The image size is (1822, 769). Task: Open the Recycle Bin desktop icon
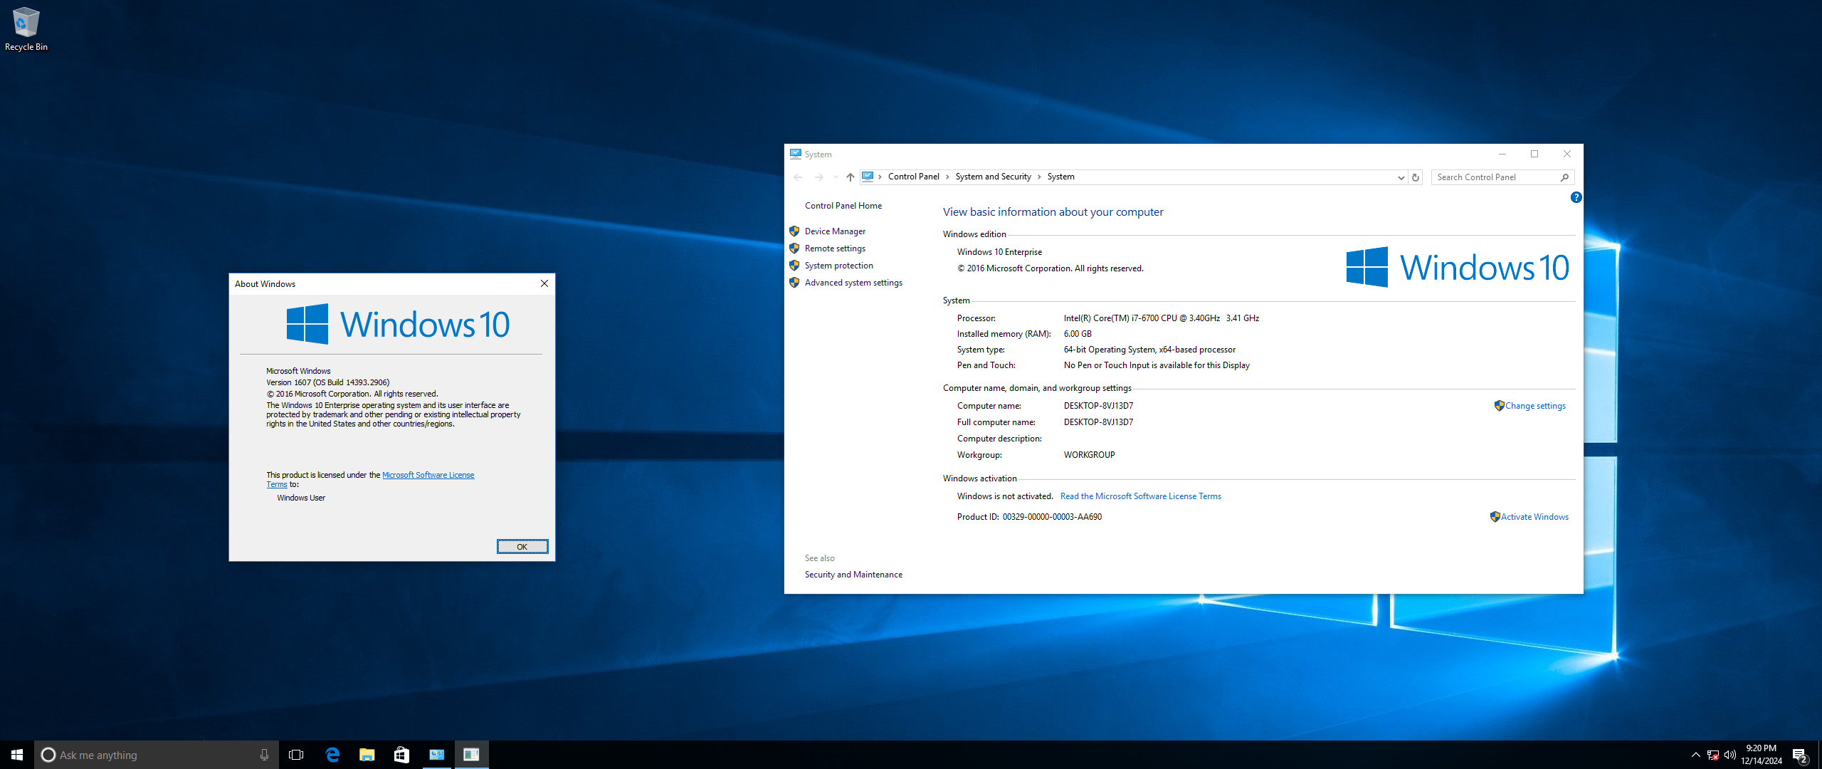point(26,28)
